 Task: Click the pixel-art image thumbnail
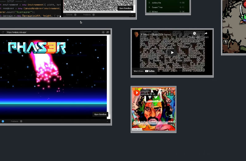tap(234, 26)
